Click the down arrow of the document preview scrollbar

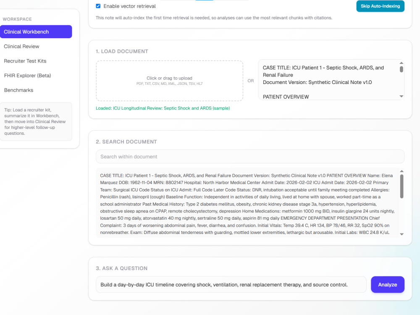coord(402,234)
